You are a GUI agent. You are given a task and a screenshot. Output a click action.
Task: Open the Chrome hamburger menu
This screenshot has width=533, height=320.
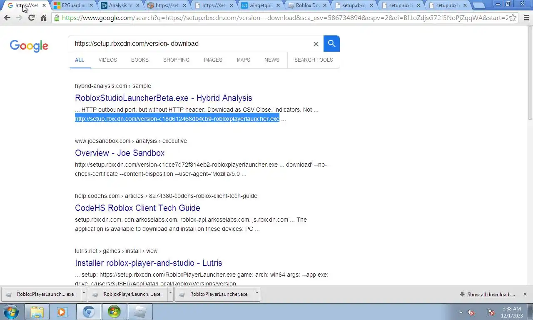[526, 18]
